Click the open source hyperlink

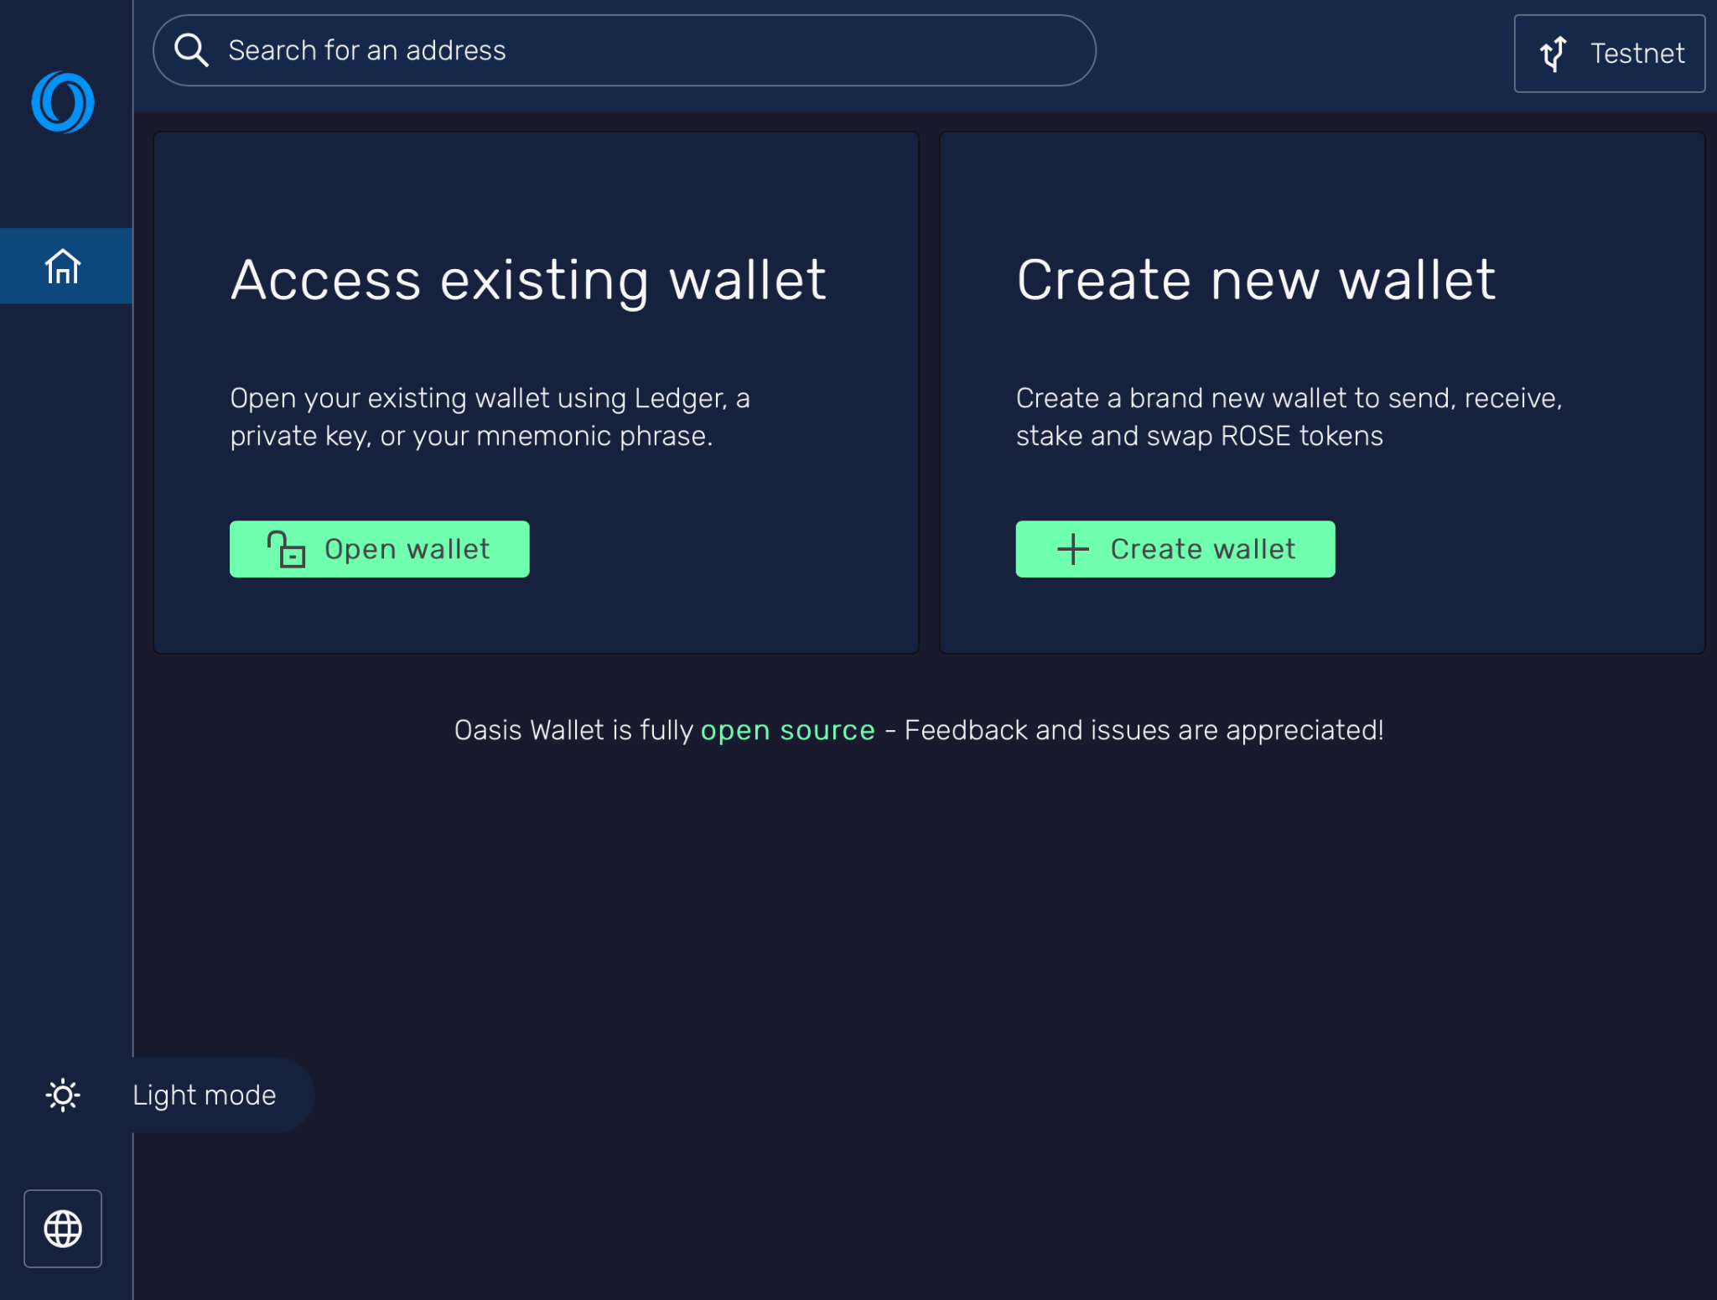tap(788, 729)
